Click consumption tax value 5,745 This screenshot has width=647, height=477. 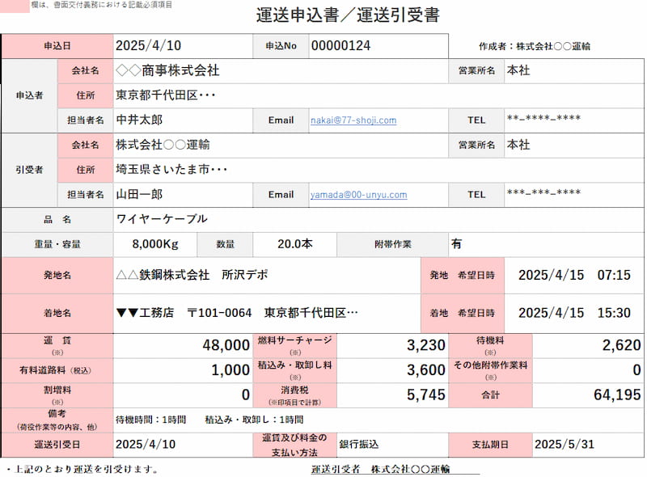(x=426, y=395)
